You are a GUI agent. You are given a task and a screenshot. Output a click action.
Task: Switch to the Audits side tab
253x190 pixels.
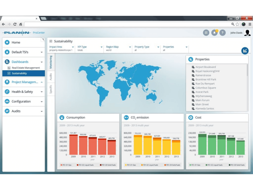point(51,76)
